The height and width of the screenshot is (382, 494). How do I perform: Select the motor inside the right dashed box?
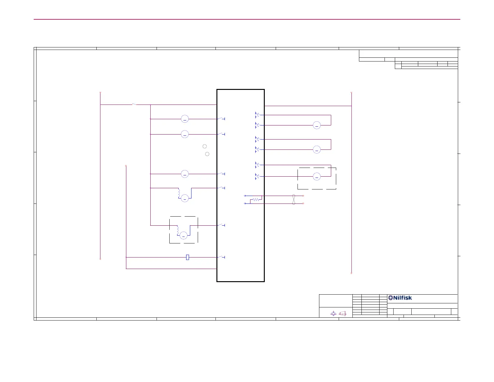(x=317, y=177)
